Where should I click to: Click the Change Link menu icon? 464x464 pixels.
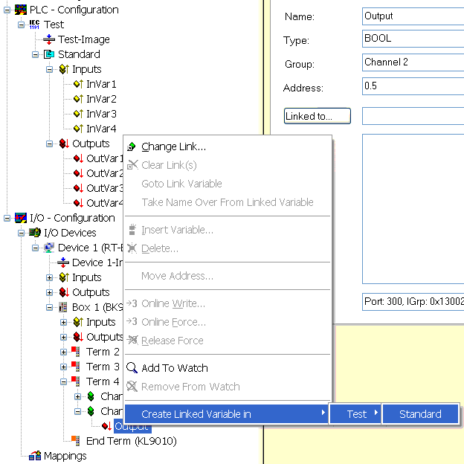[x=132, y=146]
